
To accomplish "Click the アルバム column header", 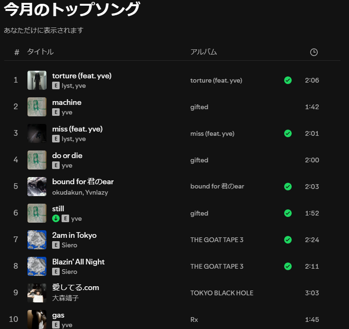I will (x=204, y=52).
